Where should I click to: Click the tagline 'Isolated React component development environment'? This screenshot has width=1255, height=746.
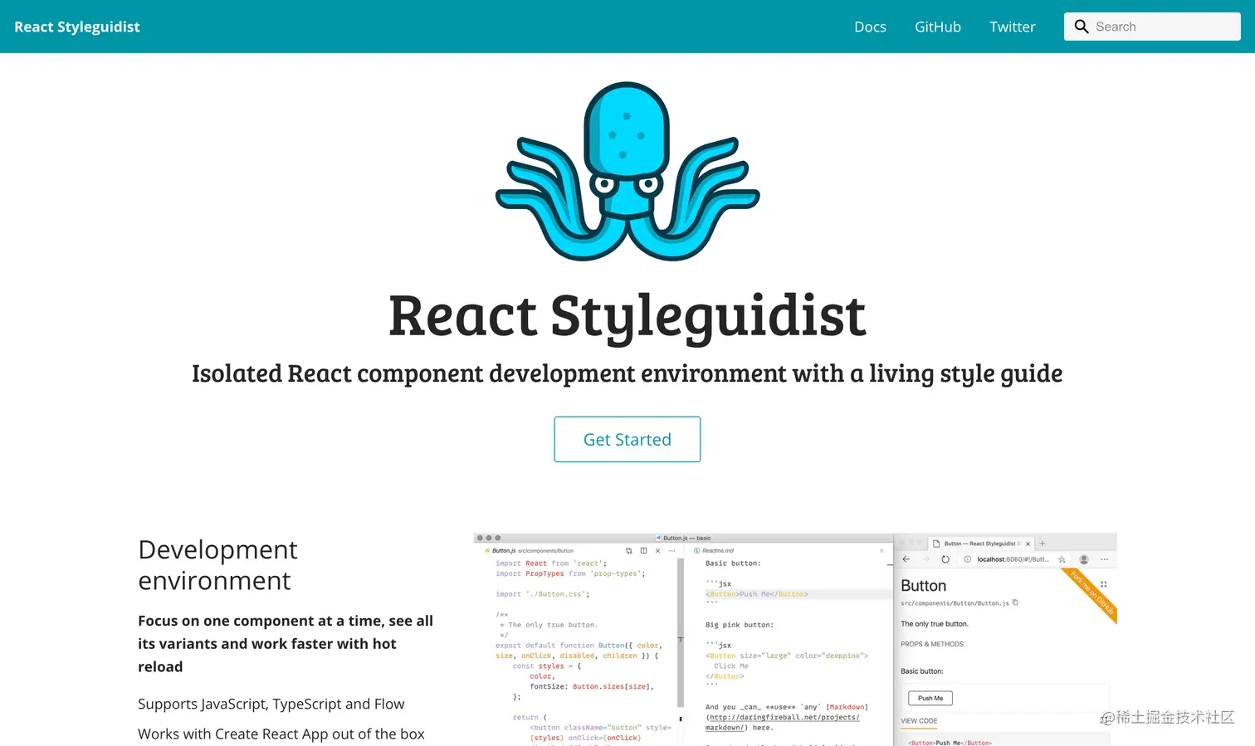tap(627, 373)
